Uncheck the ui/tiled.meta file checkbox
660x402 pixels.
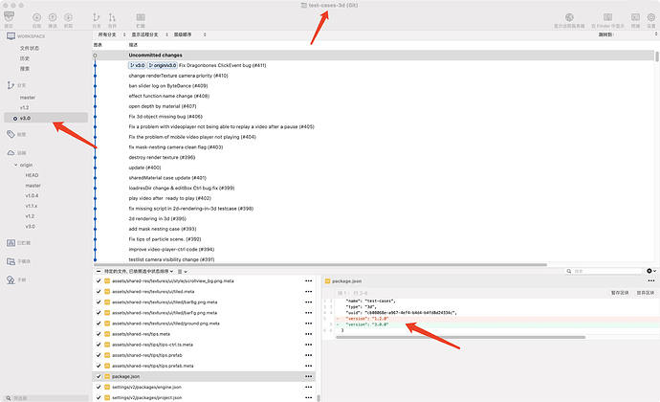(x=99, y=292)
